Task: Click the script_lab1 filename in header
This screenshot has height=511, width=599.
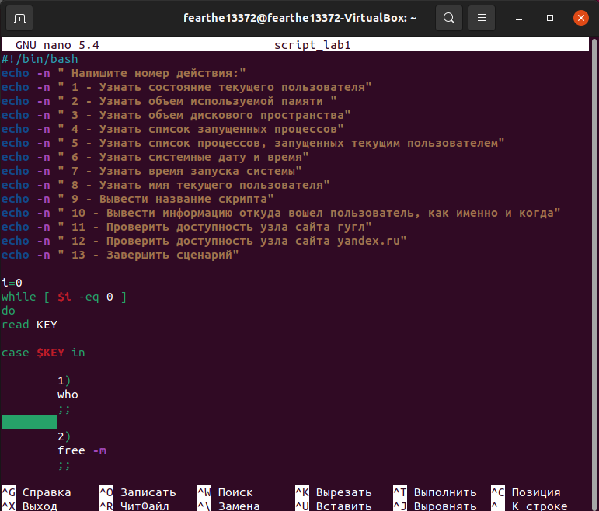Action: (x=312, y=45)
